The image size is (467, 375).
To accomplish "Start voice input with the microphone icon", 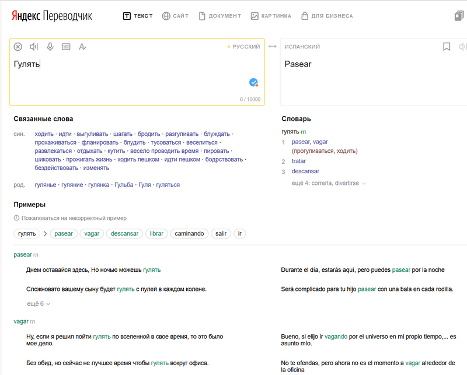I will (x=50, y=47).
